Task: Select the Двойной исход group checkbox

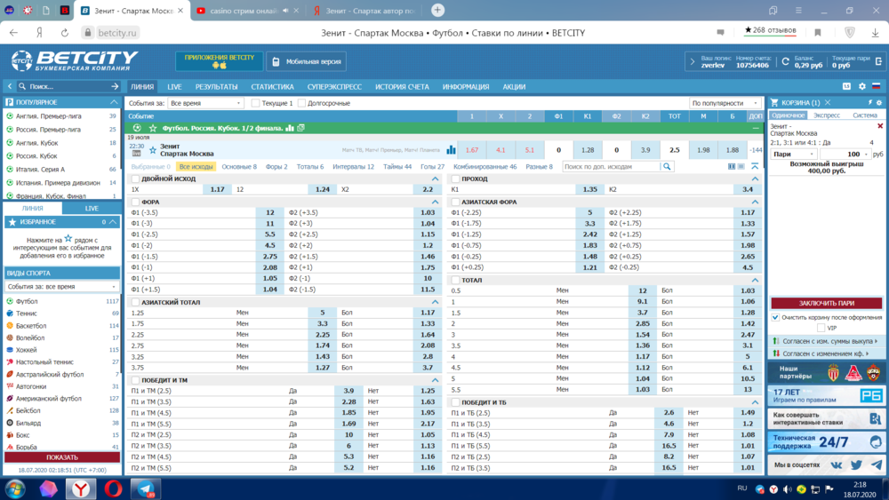Action: point(135,179)
